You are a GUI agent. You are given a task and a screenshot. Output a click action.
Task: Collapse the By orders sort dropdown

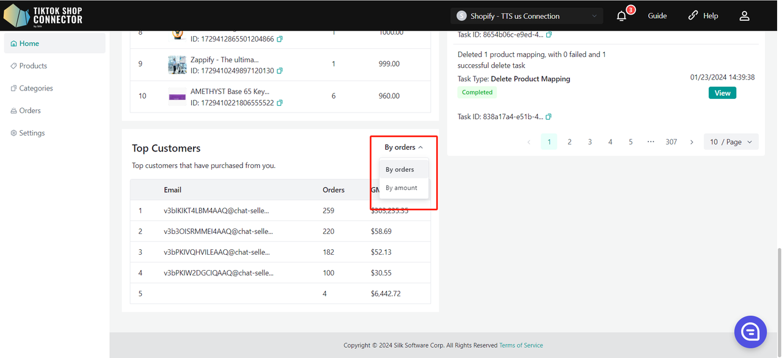click(403, 147)
